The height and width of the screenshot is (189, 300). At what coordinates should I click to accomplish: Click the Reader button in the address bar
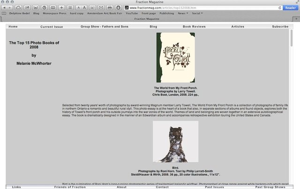[x=290, y=8]
